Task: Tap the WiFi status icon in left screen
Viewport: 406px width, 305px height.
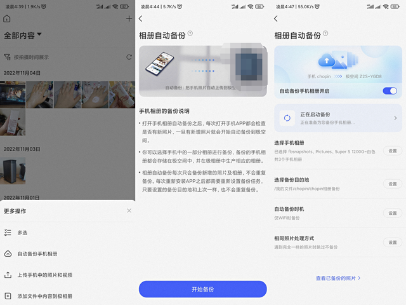Action: 115,6
